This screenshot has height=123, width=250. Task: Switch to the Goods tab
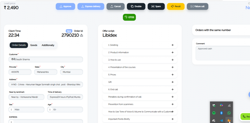click(x=34, y=45)
